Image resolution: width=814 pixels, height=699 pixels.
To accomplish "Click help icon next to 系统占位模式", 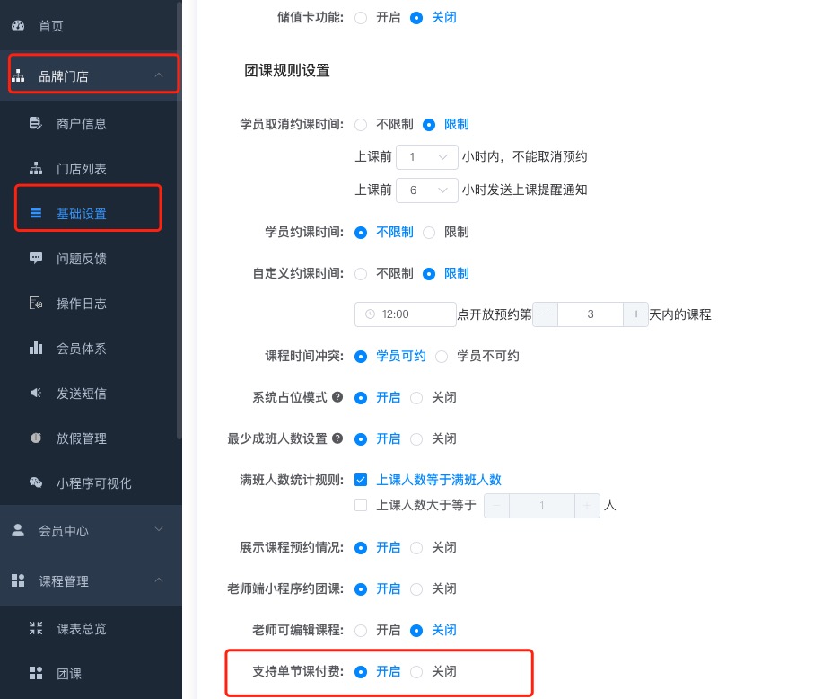I will (337, 397).
